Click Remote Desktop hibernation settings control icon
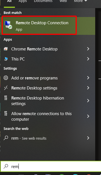This screenshot has height=175, width=101. coord(6,98)
